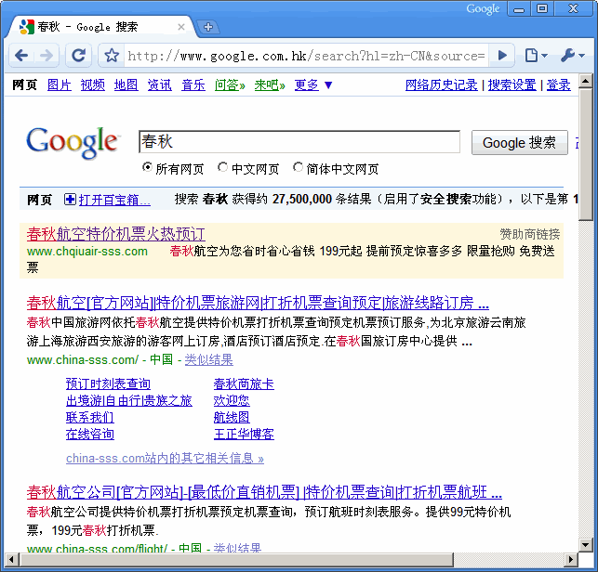
Task: Click the address bar URL field
Action: (306, 56)
